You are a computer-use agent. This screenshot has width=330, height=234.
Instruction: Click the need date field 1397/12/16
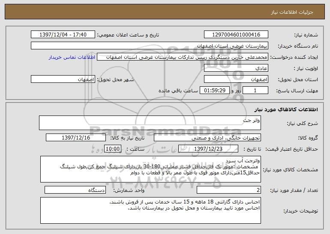click(x=76, y=138)
